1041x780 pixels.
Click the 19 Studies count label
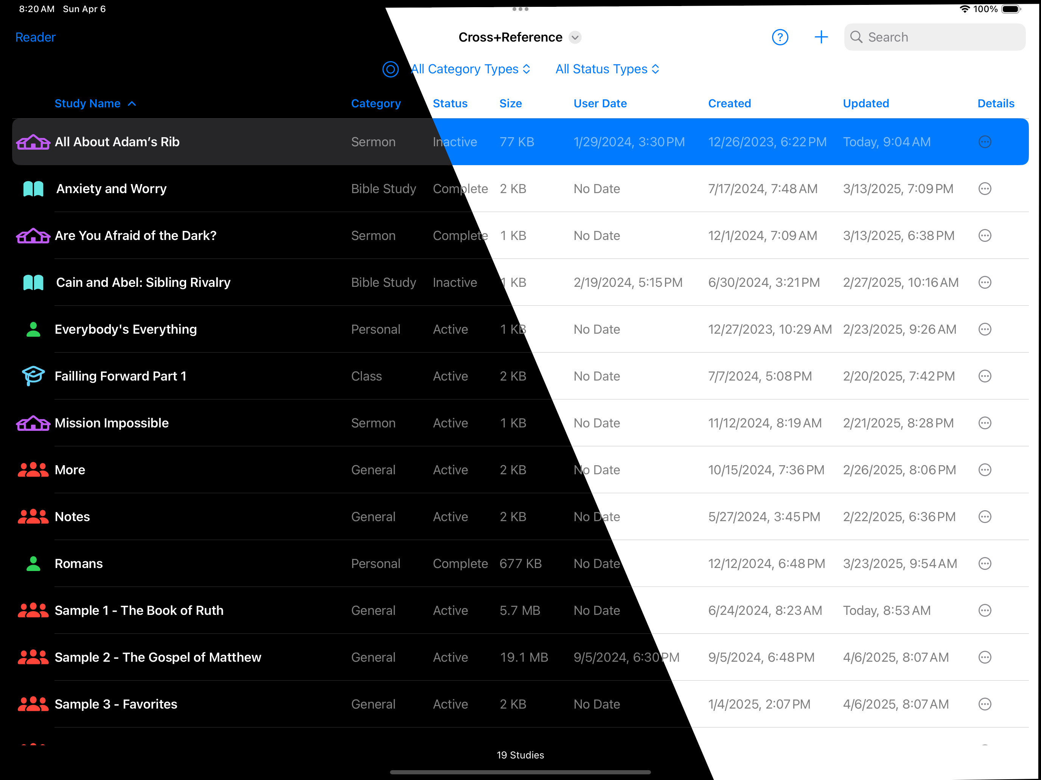pos(520,755)
